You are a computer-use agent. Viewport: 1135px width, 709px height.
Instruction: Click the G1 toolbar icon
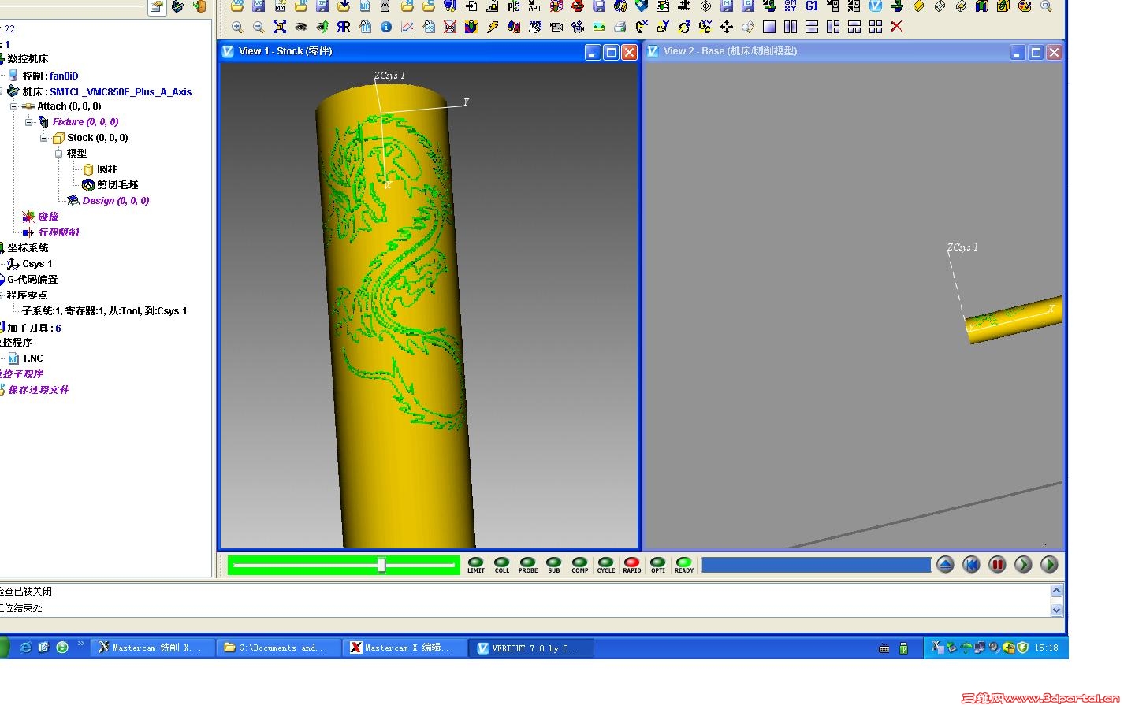coord(811,6)
